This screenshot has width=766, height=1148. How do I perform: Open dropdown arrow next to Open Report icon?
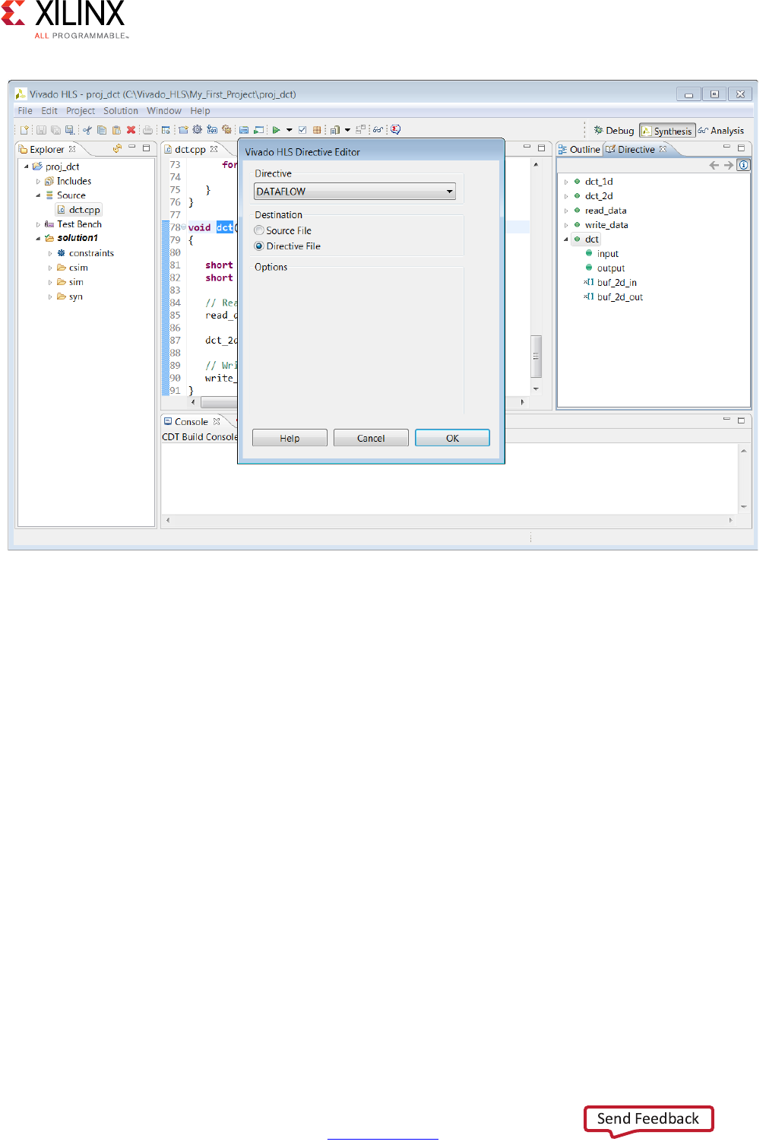347,130
